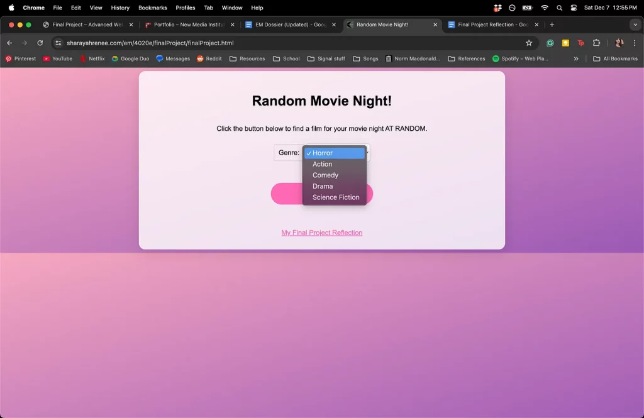
Task: Select Action from the genre list
Action: click(x=323, y=164)
